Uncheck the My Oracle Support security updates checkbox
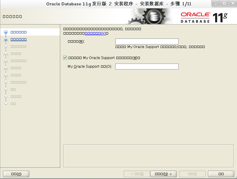This screenshot has width=237, height=179. click(x=65, y=58)
